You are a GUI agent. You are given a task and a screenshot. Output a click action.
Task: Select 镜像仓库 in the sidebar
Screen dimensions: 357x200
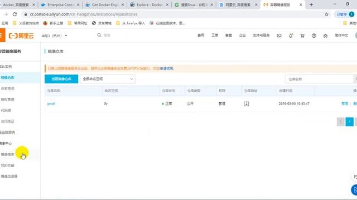click(x=7, y=78)
